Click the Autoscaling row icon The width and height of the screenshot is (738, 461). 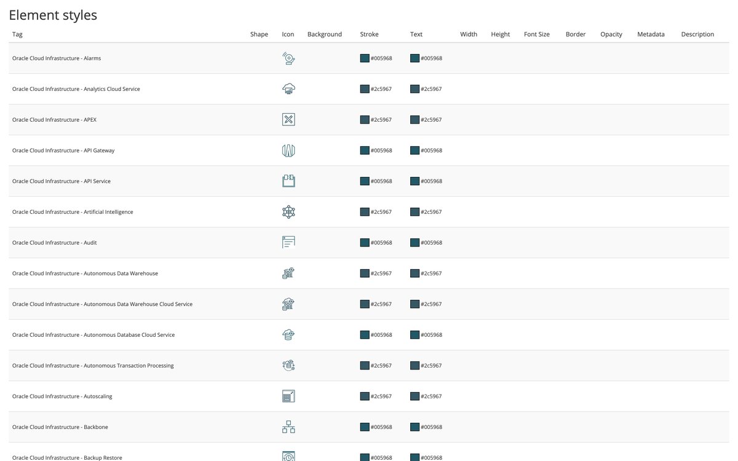pyautogui.click(x=288, y=396)
